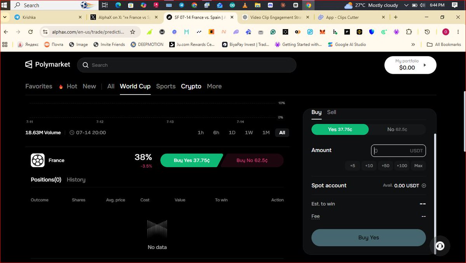The width and height of the screenshot is (466, 263).
Task: Go back to the previous page
Action: tap(7, 32)
